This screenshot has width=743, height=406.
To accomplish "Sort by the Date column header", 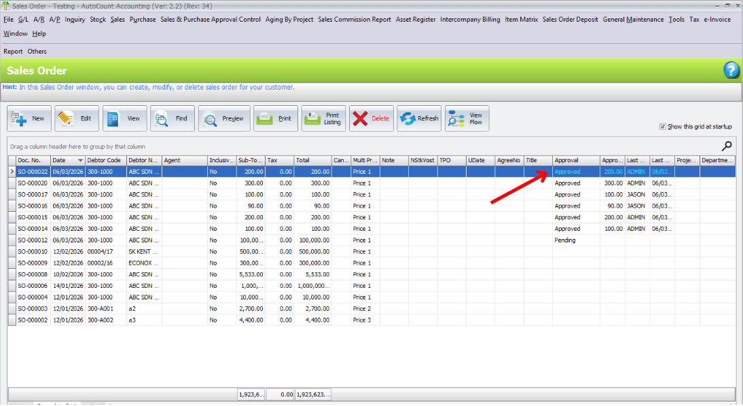I will [x=67, y=161].
